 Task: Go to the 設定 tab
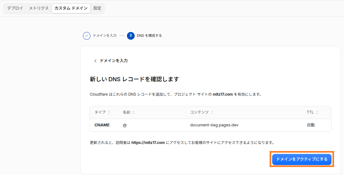(97, 8)
